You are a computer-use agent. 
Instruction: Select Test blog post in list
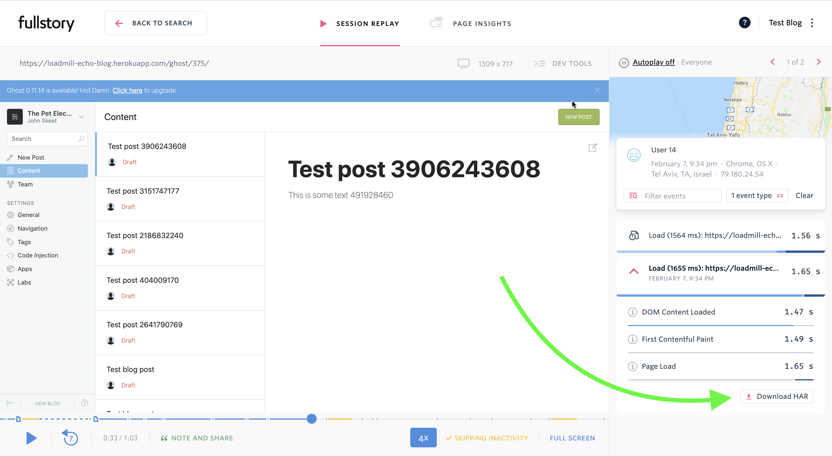tap(180, 377)
